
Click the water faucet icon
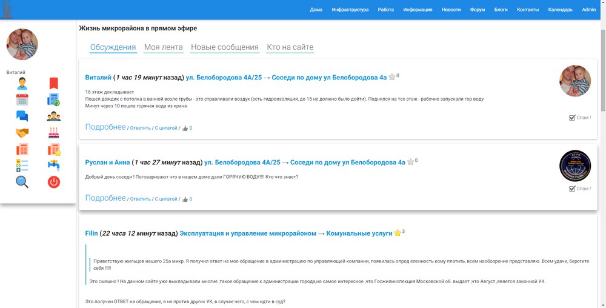coord(54,165)
